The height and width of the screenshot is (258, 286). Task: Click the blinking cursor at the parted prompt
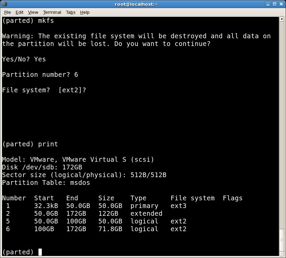point(39,252)
